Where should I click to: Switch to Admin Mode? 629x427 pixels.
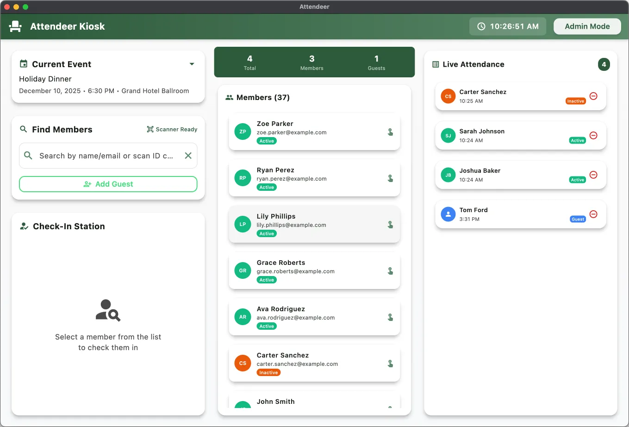tap(587, 26)
